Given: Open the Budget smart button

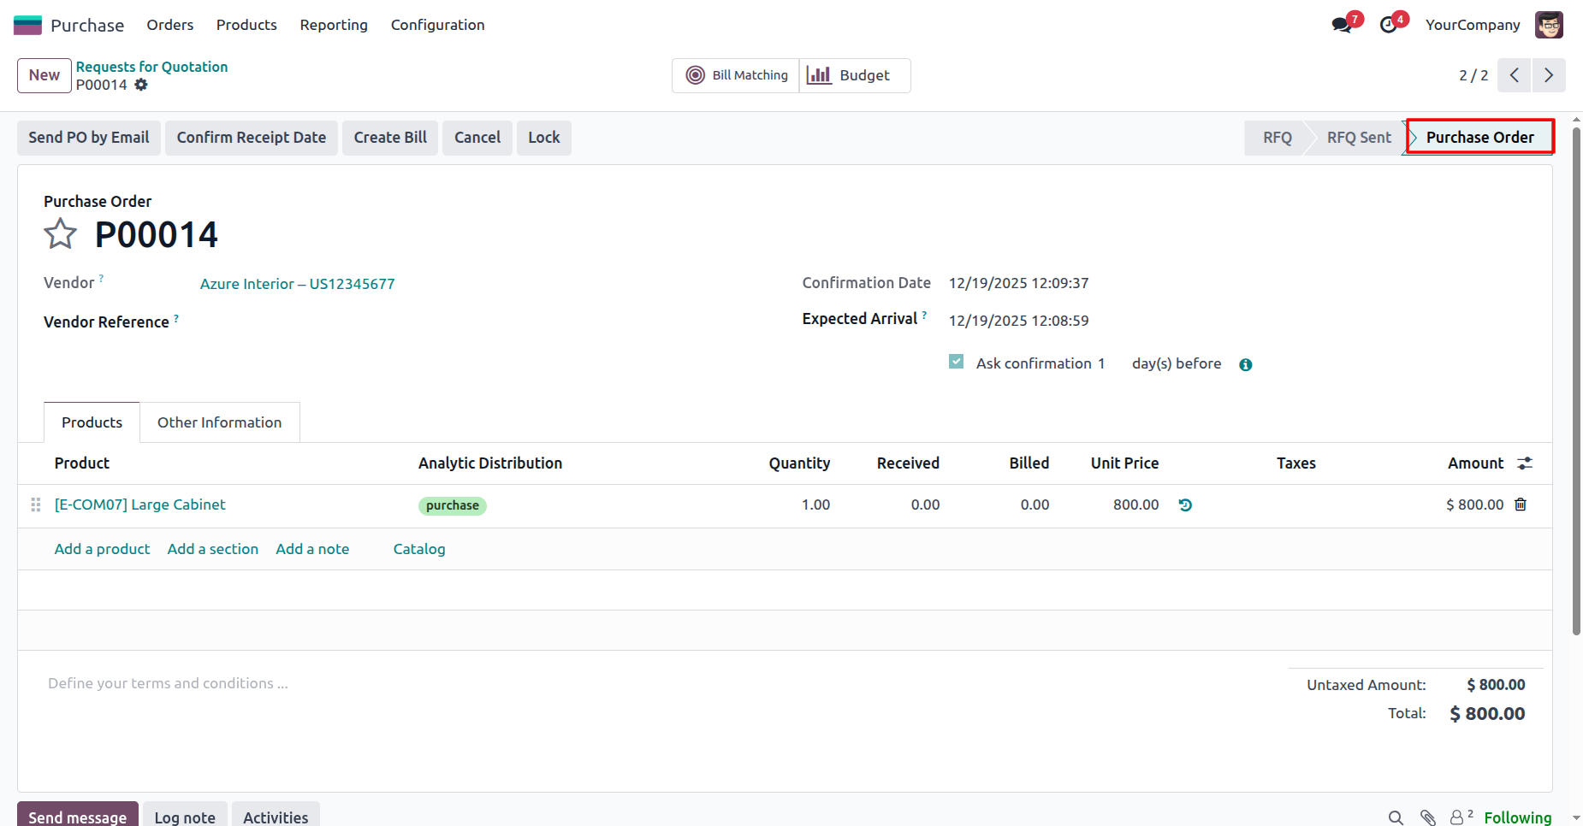Looking at the screenshot, I should (x=854, y=75).
